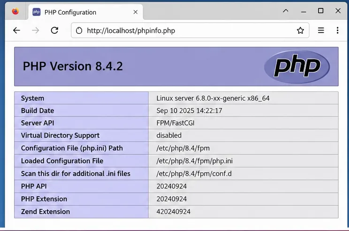The width and height of the screenshot is (349, 231).
Task: Click the site information icon in address bar
Action: [79, 31]
